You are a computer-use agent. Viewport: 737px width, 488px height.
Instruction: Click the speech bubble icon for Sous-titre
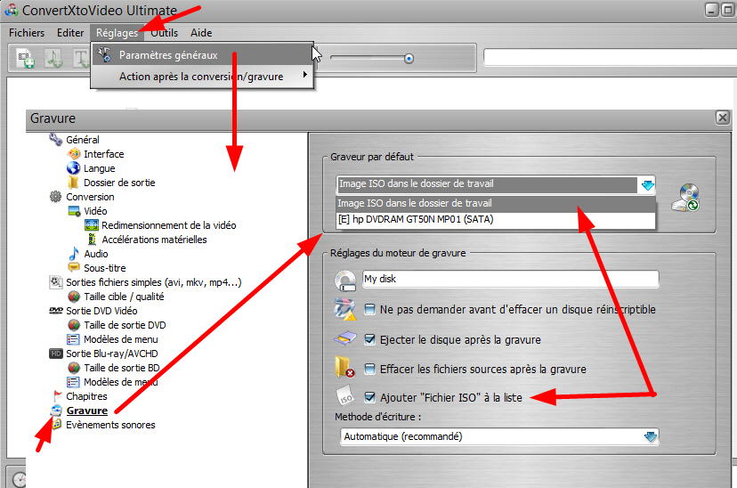[x=74, y=267]
